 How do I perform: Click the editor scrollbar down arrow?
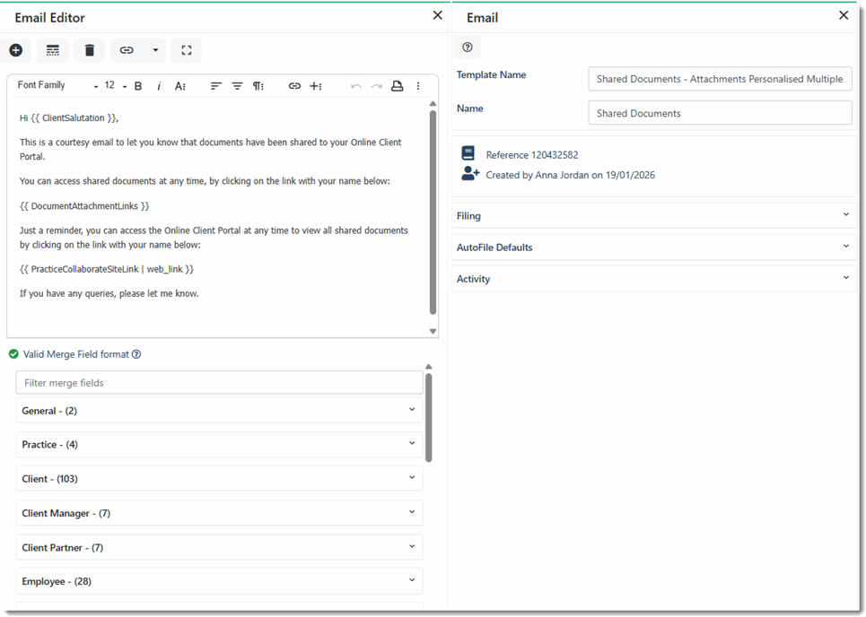[x=433, y=331]
